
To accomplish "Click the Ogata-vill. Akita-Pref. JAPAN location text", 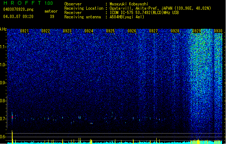I will tap(160, 8).
